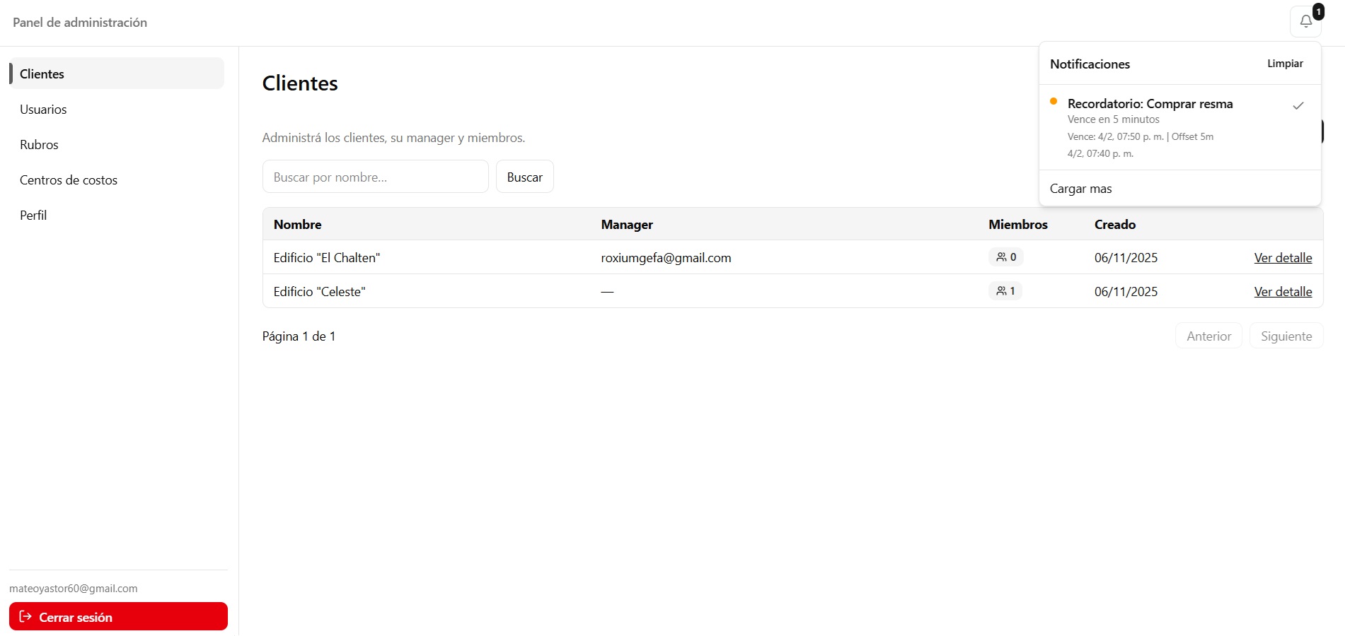
Task: Mark the Comprar resma reminder as read
Action: point(1298,106)
